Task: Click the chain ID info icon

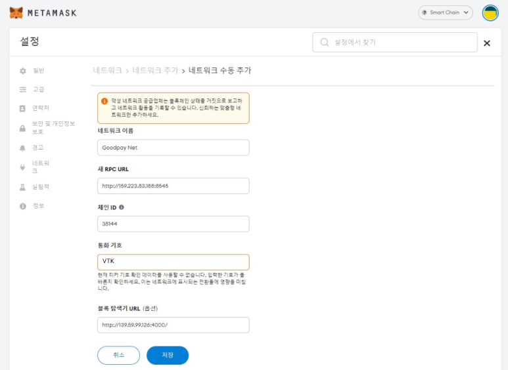Action: point(122,207)
